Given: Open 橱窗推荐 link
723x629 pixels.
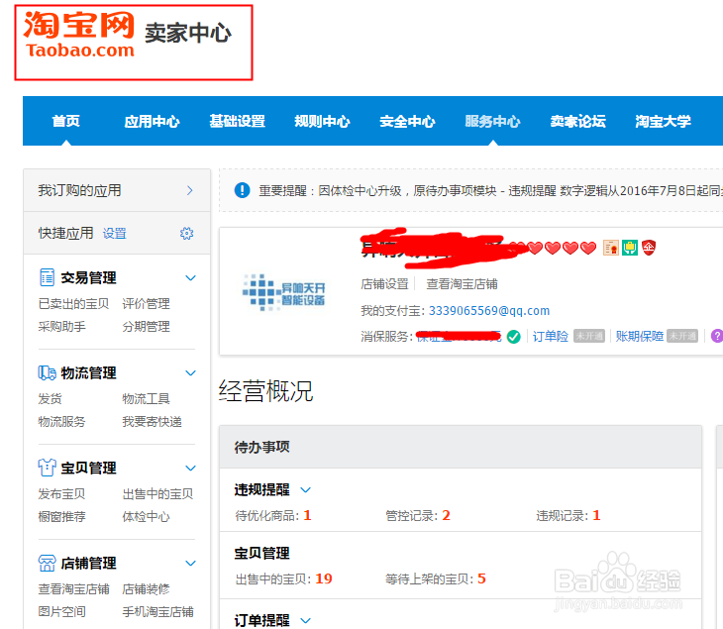Looking at the screenshot, I should tap(61, 516).
